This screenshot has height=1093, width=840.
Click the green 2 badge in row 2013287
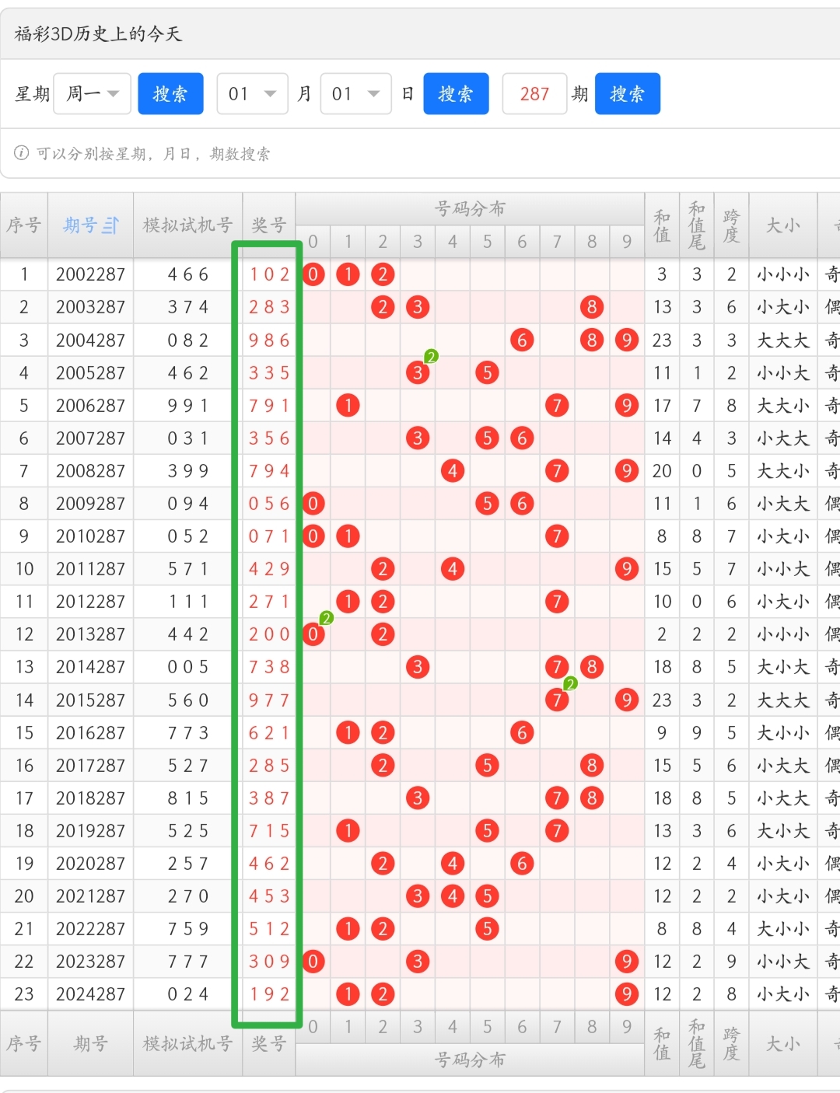pyautogui.click(x=327, y=618)
